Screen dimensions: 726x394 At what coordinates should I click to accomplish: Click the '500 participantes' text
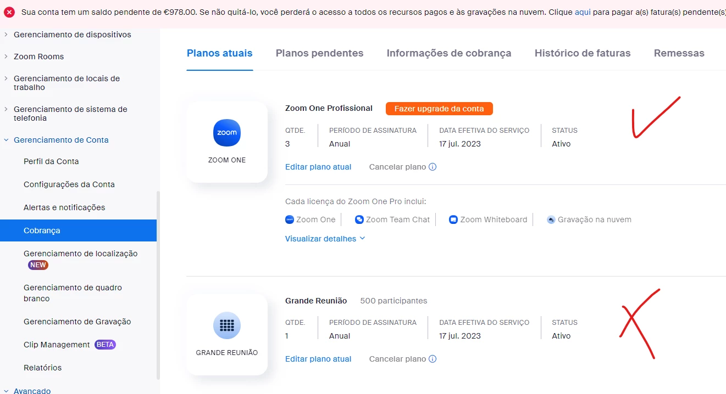394,301
